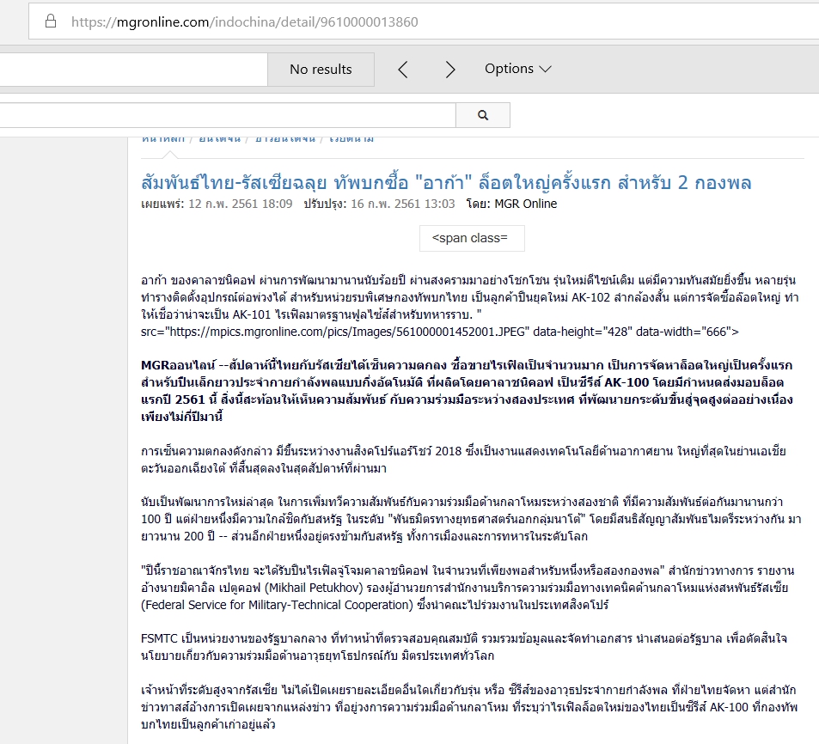Expand the Options dropdown in find bar
Image resolution: width=819 pixels, height=744 pixels.
(517, 69)
